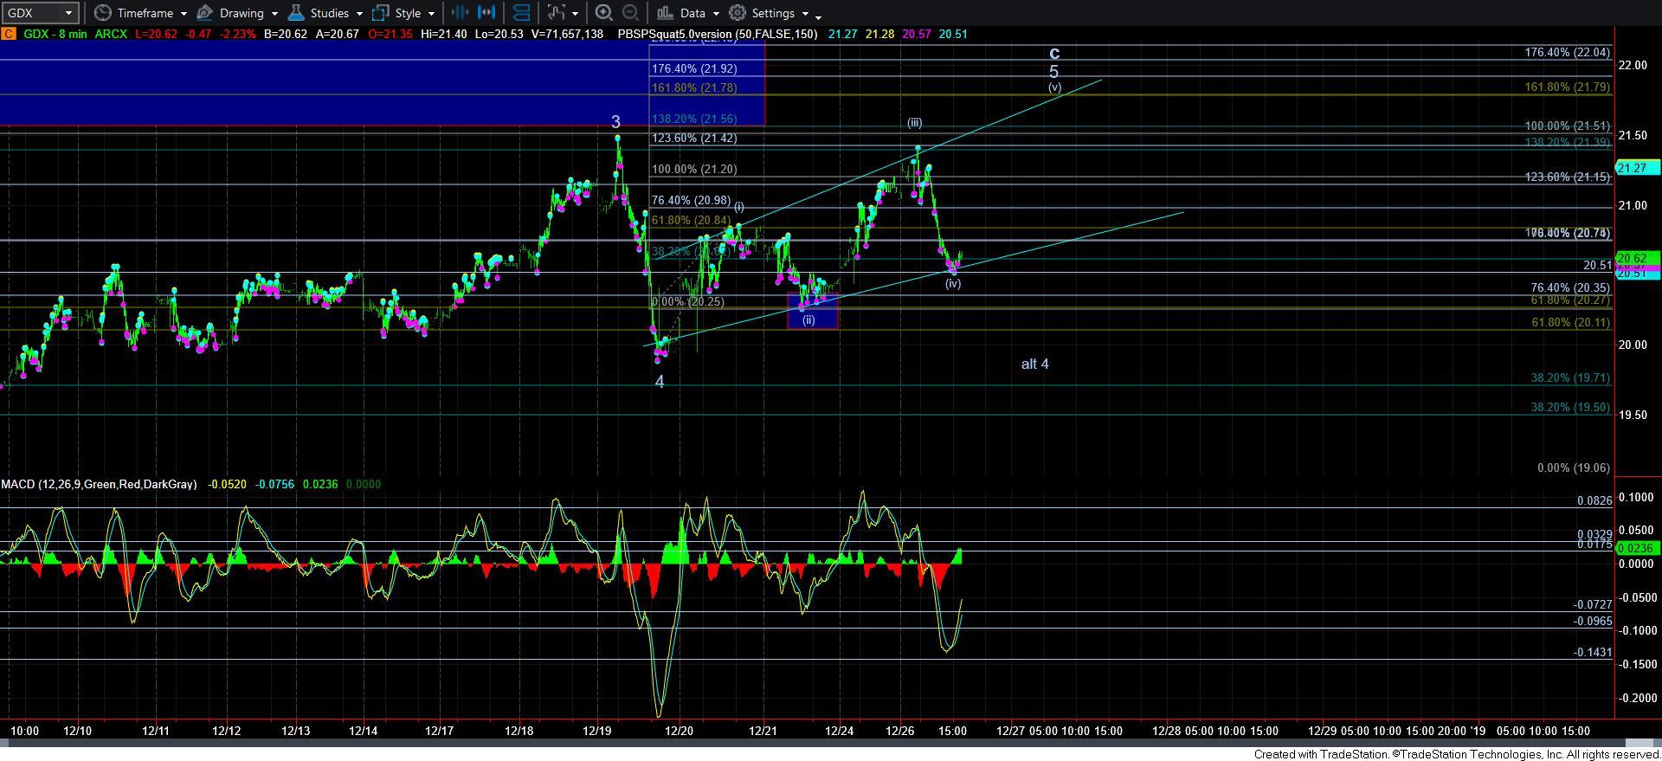
Task: Click the expand bar spacing icon
Action: 487,13
